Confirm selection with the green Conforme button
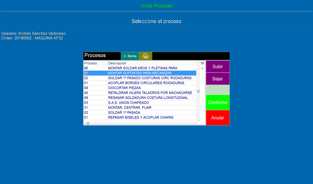This screenshot has height=184, width=313. tap(217, 102)
